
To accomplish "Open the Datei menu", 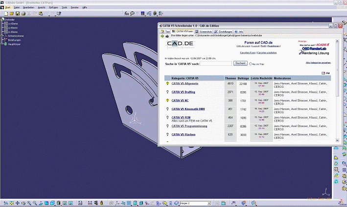I will click(17, 7).
